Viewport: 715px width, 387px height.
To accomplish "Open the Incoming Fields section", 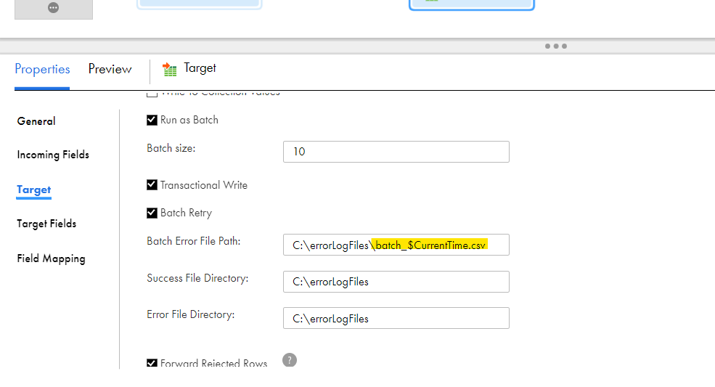I will click(53, 155).
